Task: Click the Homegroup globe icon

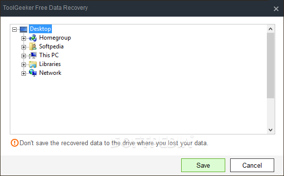Action: 33,38
